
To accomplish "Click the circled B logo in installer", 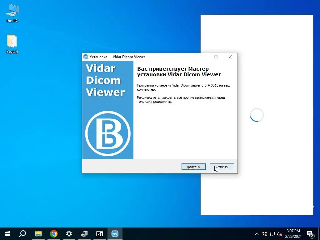I will (x=108, y=134).
